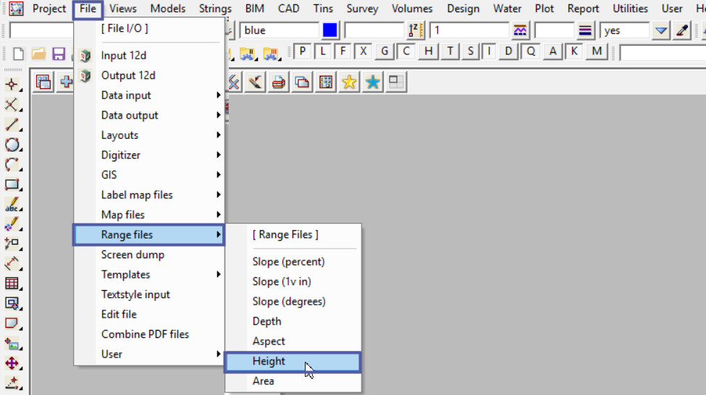Expand the Digitizer submenu
Viewport: 706px width, 395px height.
pos(149,156)
